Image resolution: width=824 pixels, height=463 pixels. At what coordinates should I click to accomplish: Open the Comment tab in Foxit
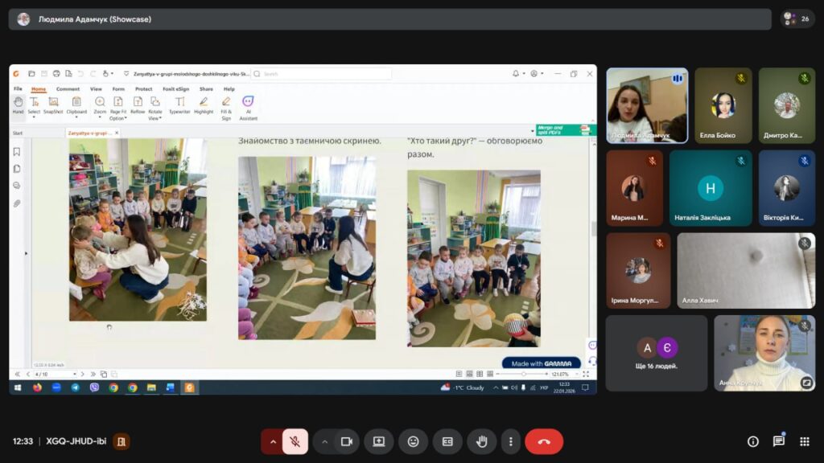coord(68,89)
